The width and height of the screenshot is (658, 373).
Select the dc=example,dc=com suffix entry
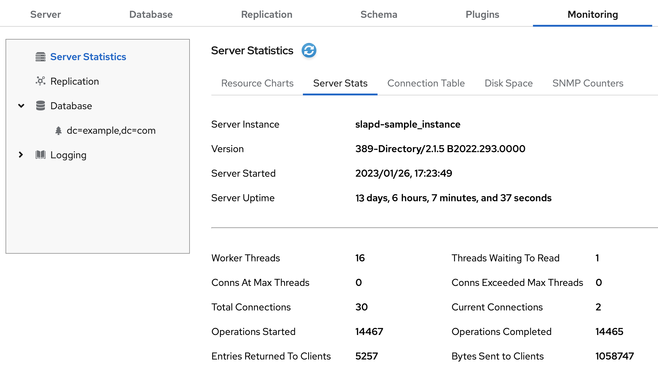(x=111, y=130)
